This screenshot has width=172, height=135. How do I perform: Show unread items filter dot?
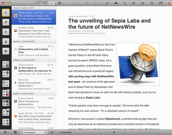click(x=45, y=3)
